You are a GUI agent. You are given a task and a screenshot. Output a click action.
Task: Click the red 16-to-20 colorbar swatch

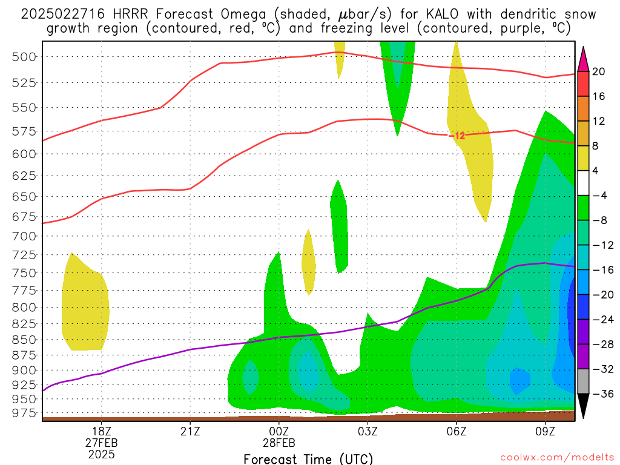point(583,84)
